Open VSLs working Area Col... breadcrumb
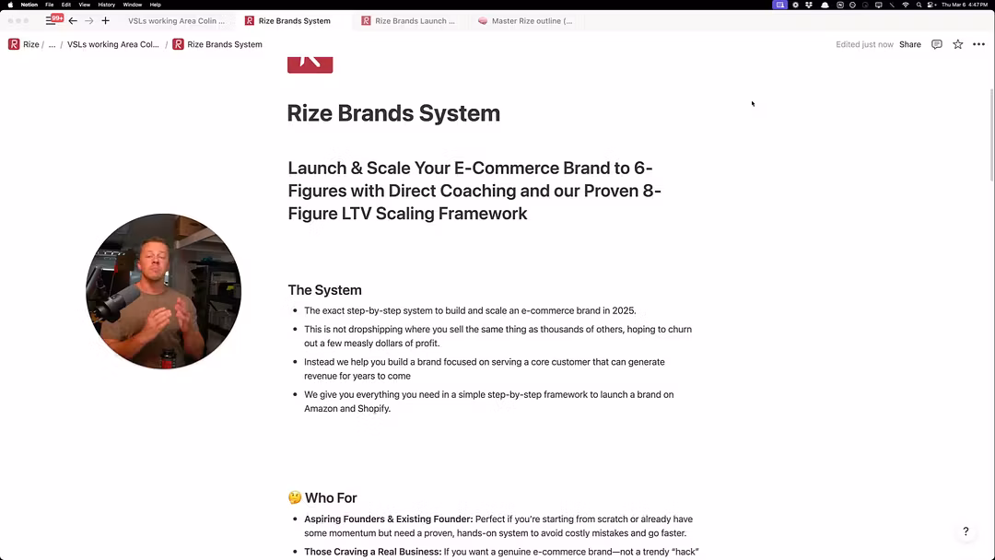 pos(113,44)
